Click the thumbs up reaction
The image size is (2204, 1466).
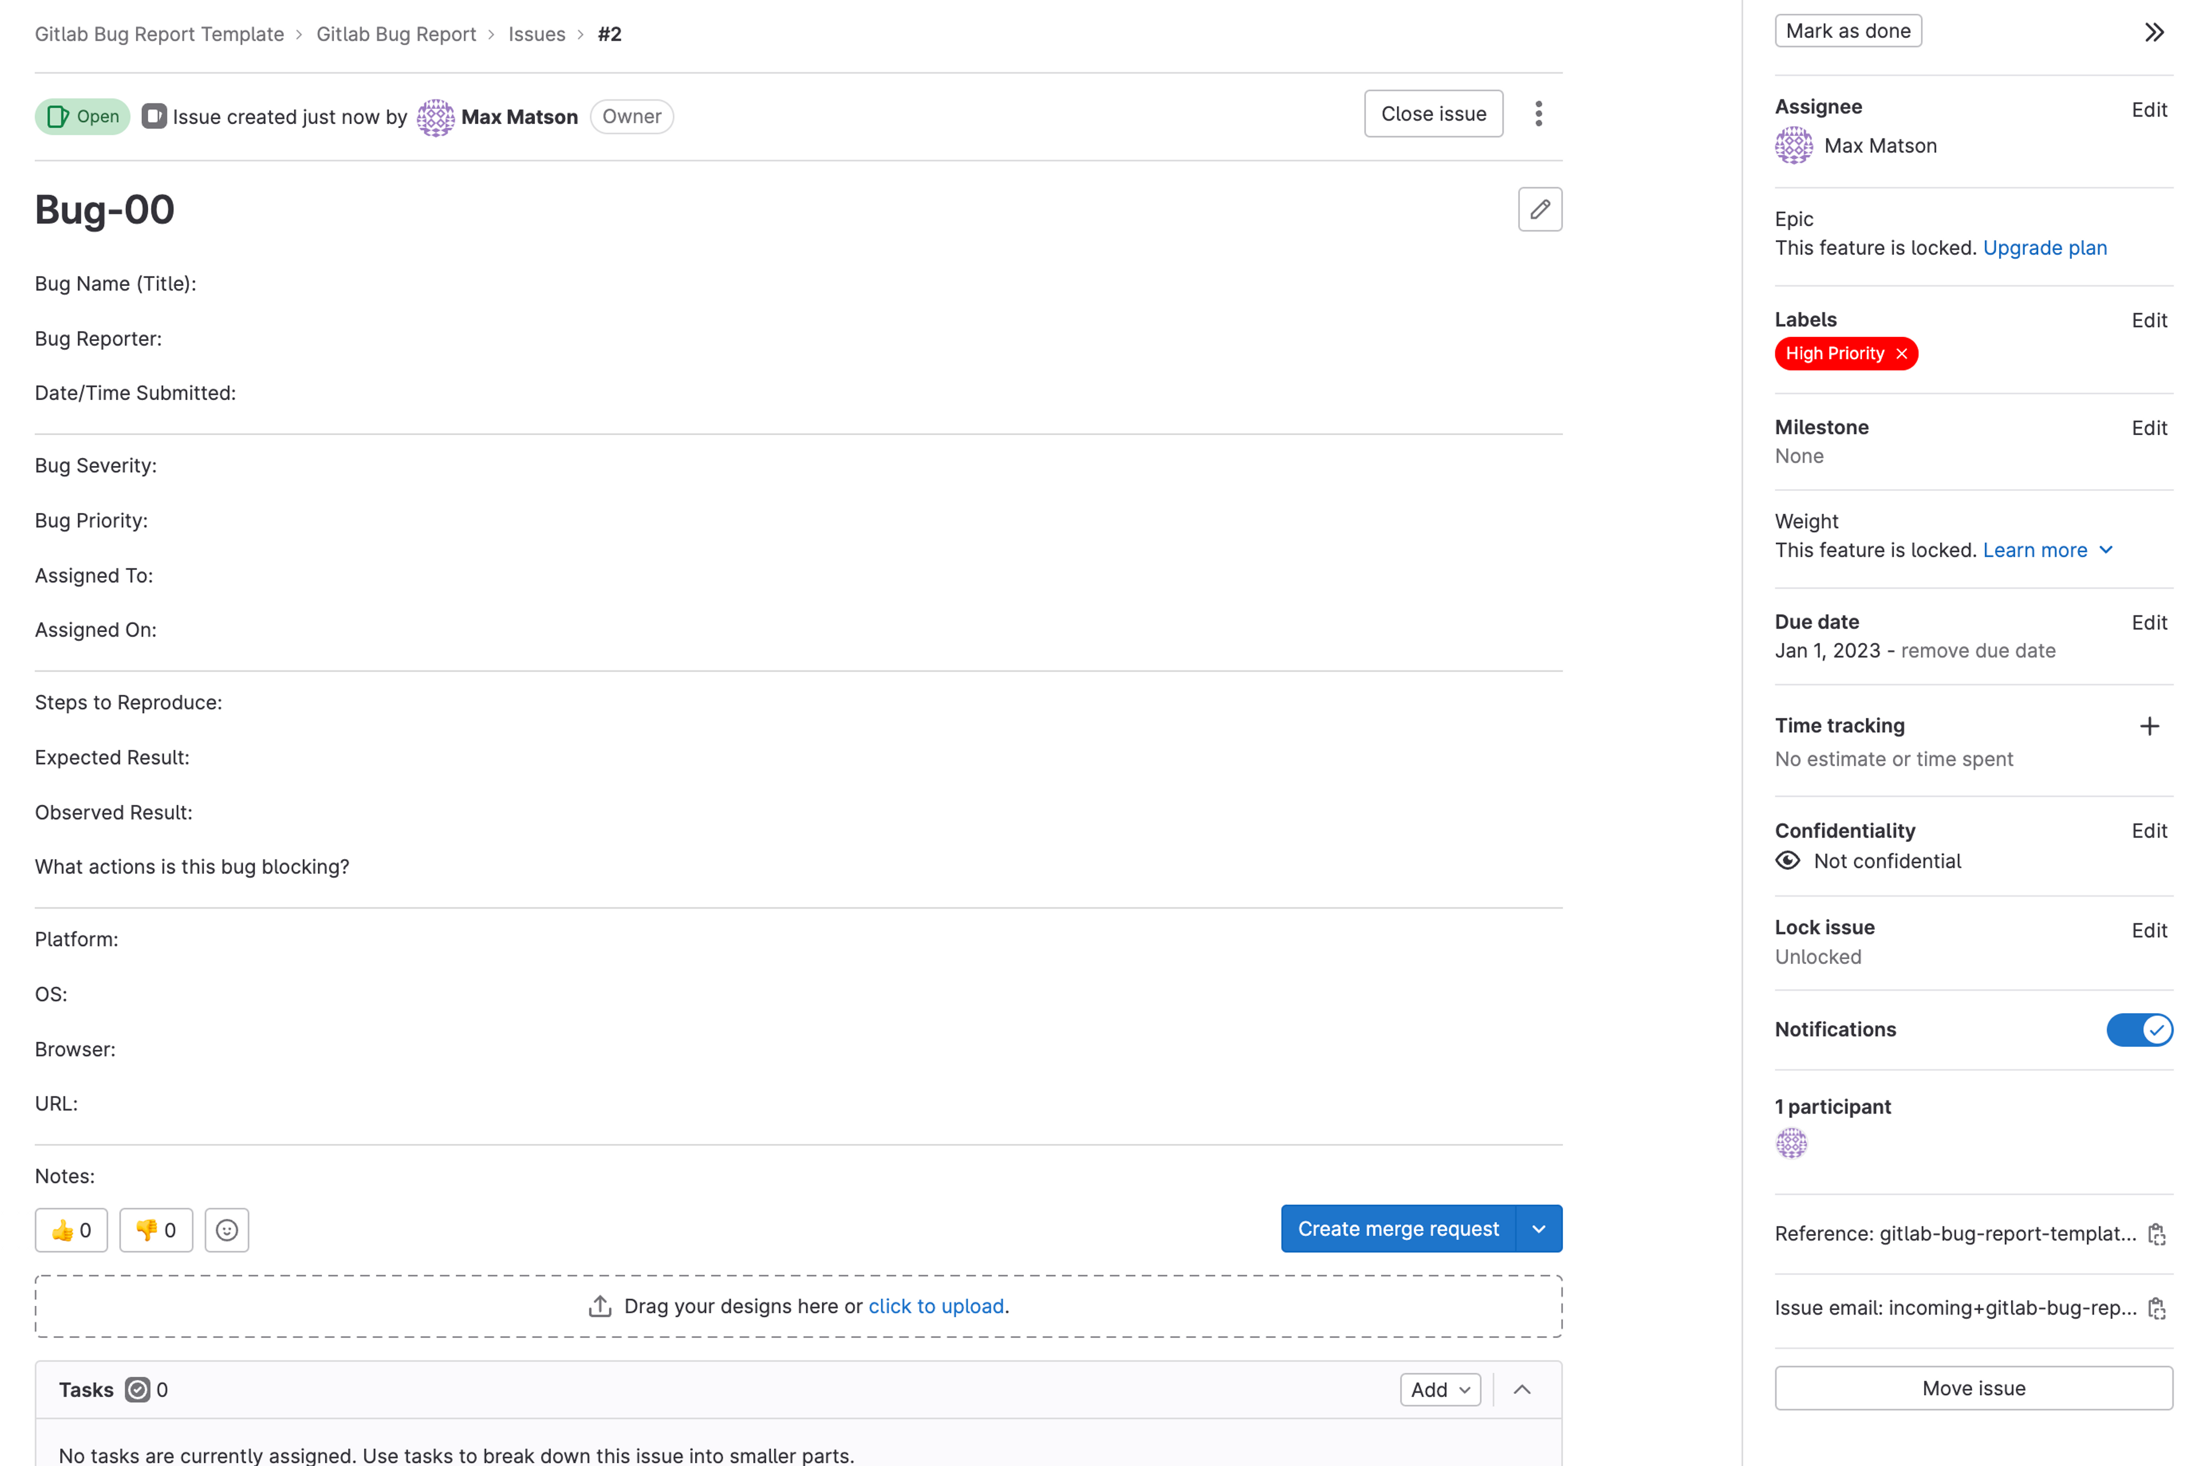[x=71, y=1230]
